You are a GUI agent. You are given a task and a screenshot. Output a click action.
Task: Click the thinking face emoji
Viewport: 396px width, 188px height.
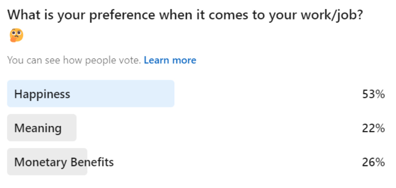pyautogui.click(x=16, y=36)
